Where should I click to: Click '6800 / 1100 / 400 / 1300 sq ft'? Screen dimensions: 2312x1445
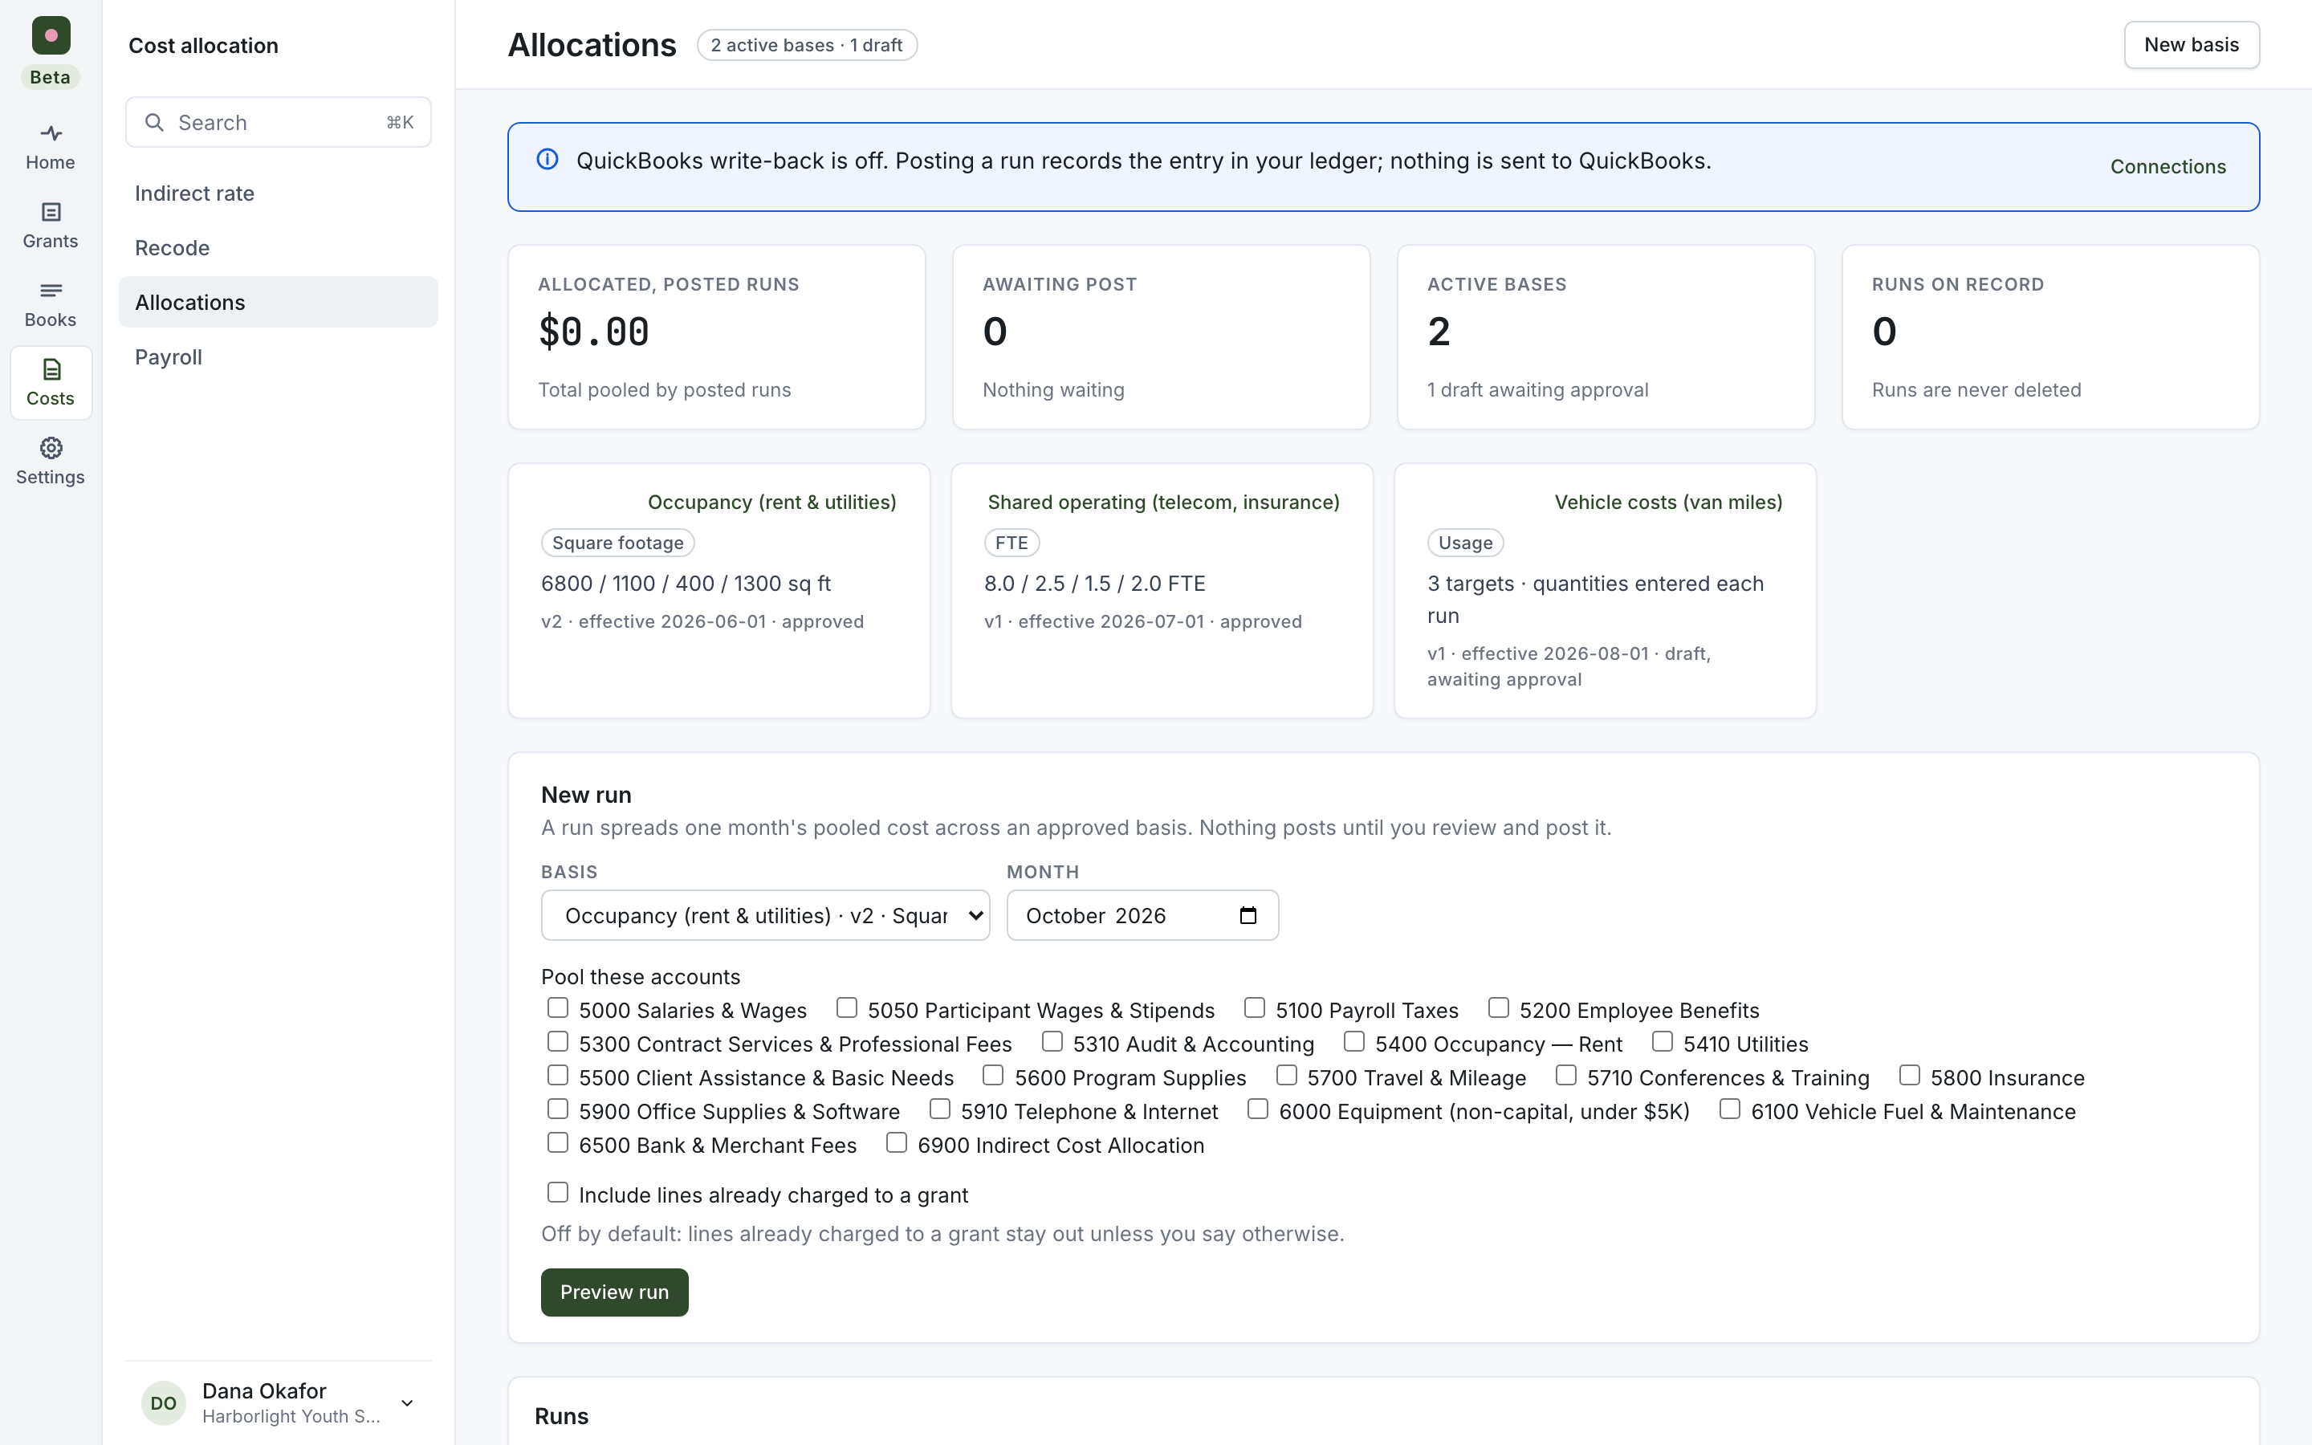(685, 583)
